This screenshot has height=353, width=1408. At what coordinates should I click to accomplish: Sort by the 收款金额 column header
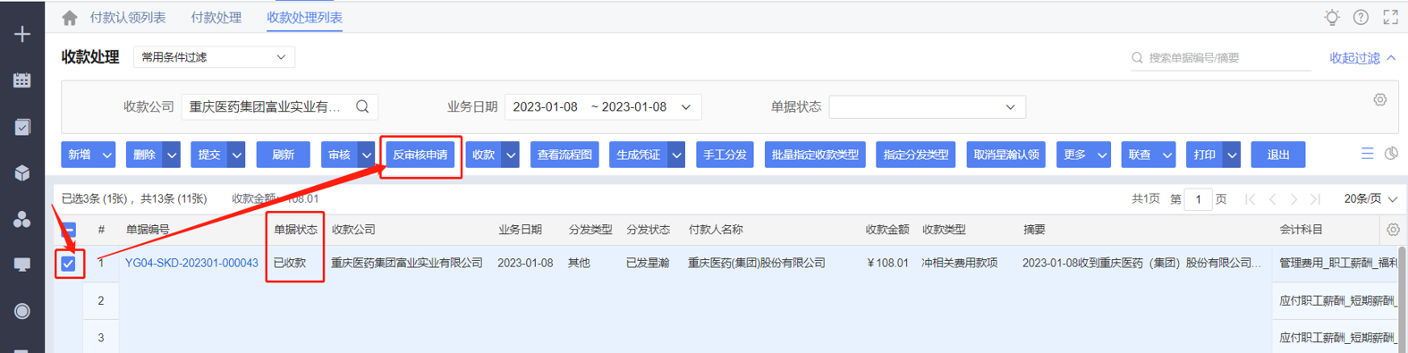pos(887,230)
